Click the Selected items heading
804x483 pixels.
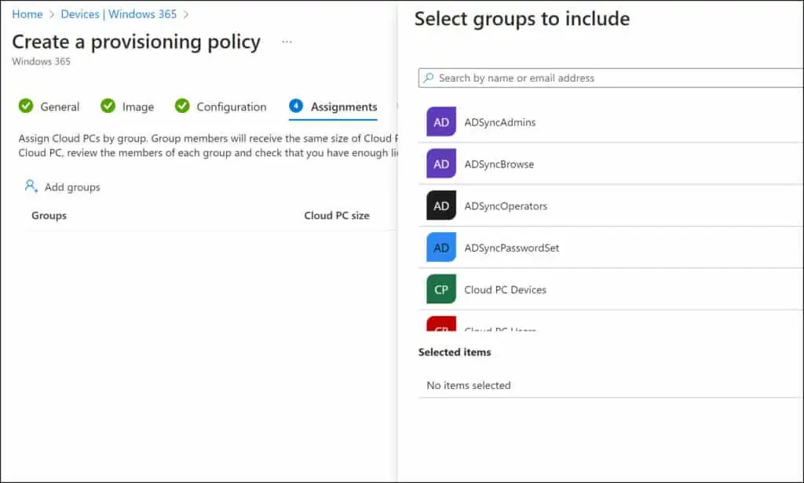[x=455, y=352]
